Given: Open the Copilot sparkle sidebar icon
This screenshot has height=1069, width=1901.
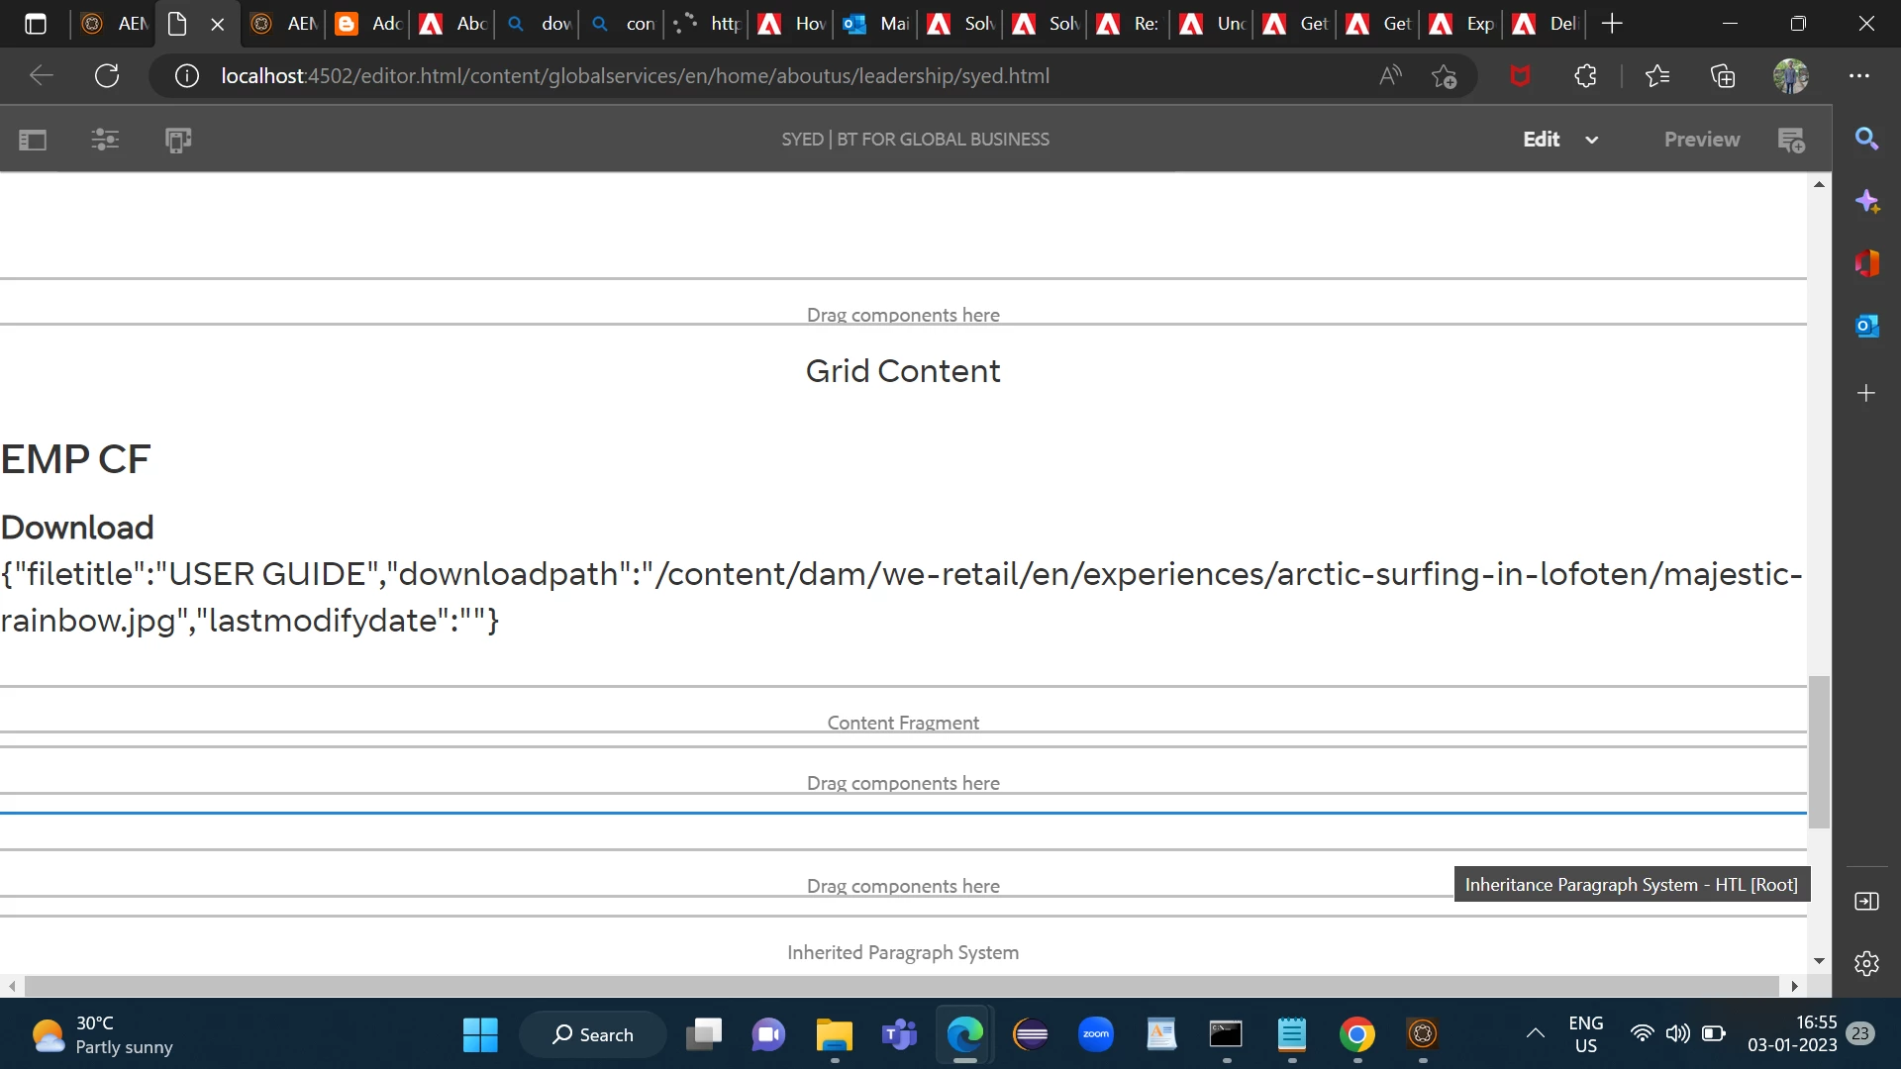Looking at the screenshot, I should (1866, 202).
